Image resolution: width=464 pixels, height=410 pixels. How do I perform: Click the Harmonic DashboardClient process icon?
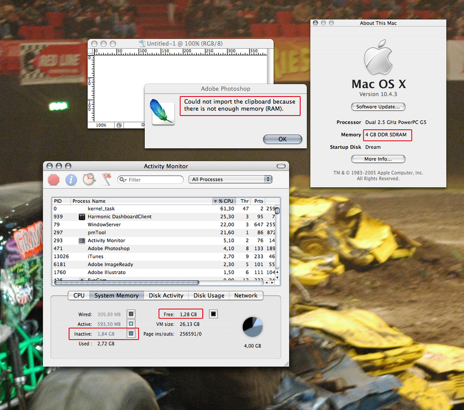click(x=82, y=217)
